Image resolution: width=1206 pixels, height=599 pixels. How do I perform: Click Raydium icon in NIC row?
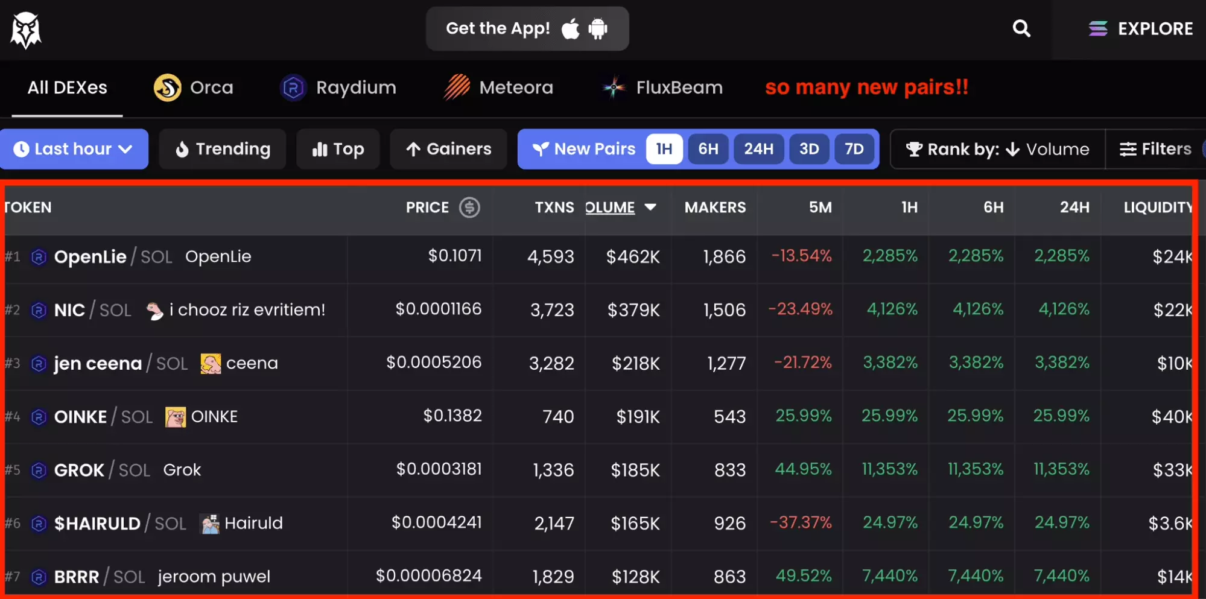point(39,310)
